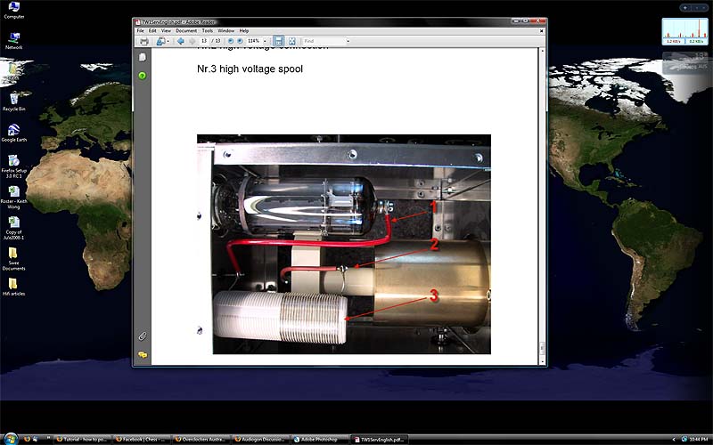Image resolution: width=713 pixels, height=445 pixels.
Task: Switch to the Adobe Photoshop taskbar button
Action: tap(321, 439)
